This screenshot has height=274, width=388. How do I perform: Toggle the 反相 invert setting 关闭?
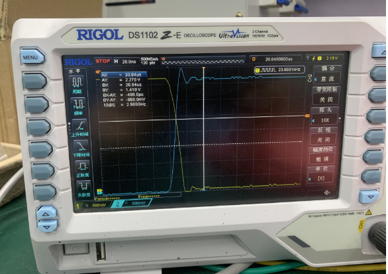(323, 140)
